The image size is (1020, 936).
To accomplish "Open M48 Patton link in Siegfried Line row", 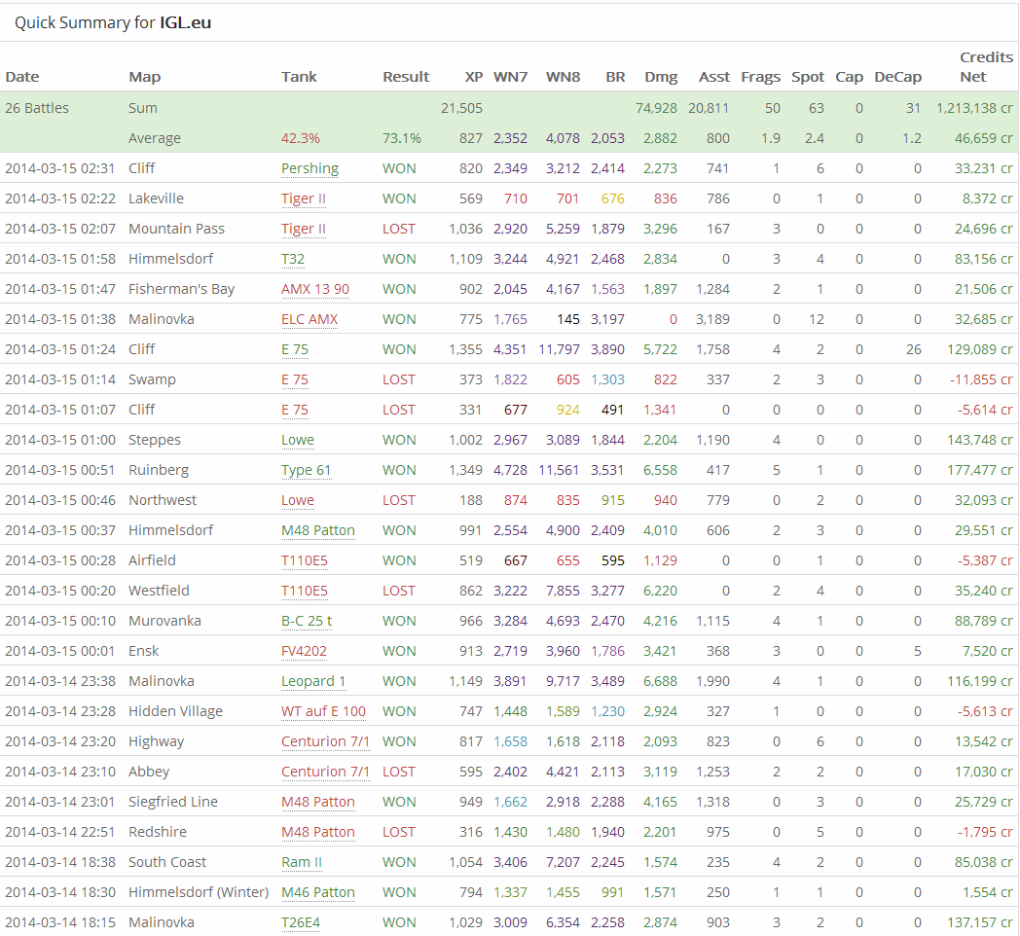I will point(318,802).
